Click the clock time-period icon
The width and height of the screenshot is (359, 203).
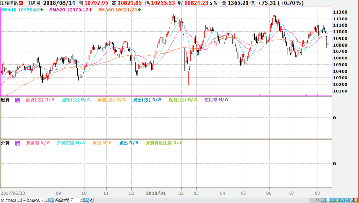(x=328, y=200)
